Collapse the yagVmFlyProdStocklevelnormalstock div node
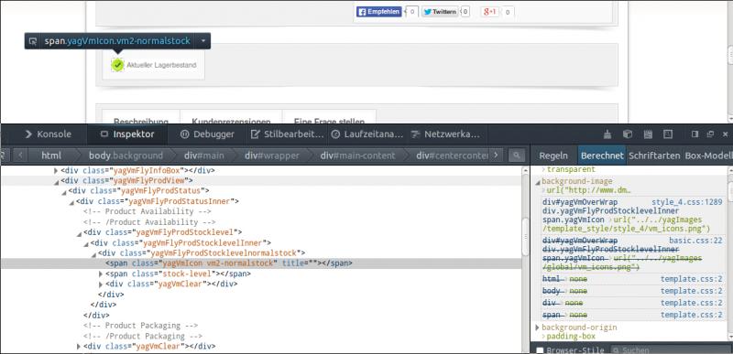This screenshot has width=733, height=354. [94, 253]
